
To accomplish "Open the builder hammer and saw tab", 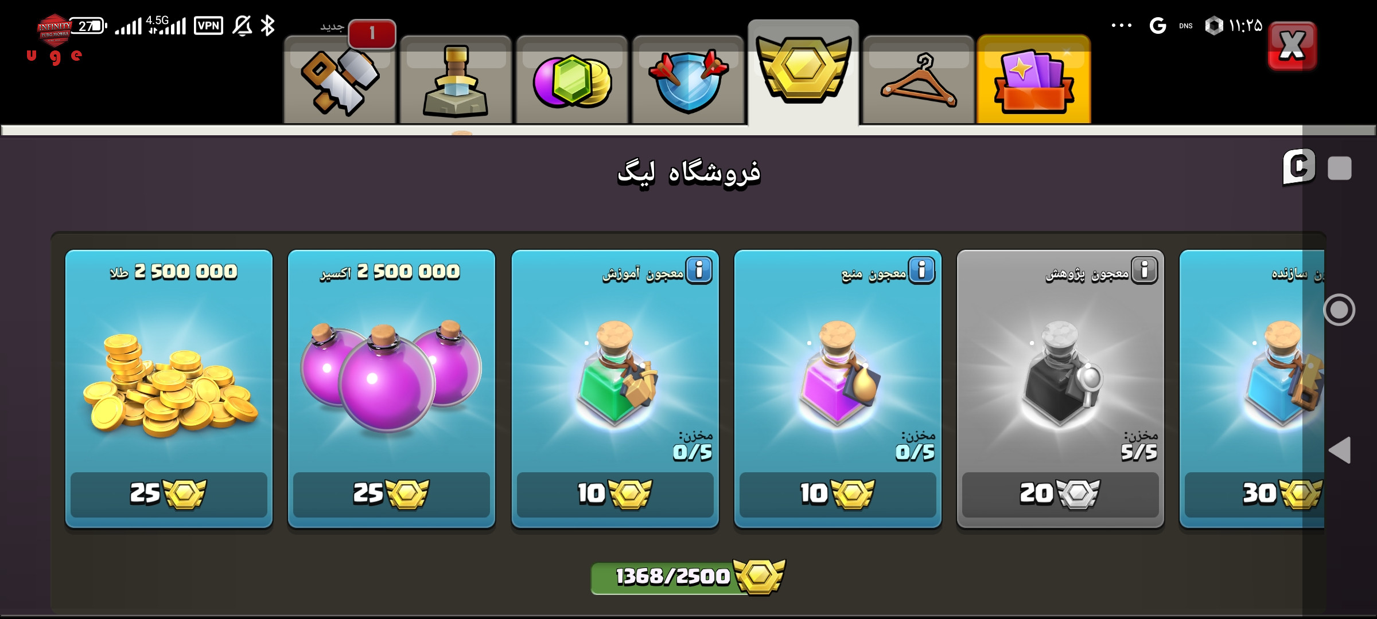I will click(x=340, y=80).
